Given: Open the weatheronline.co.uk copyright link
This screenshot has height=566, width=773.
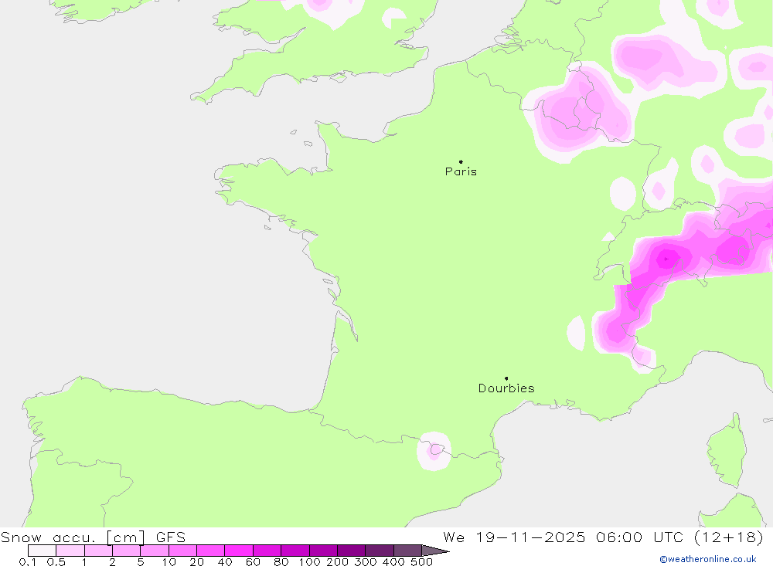Looking at the screenshot, I should (708, 559).
